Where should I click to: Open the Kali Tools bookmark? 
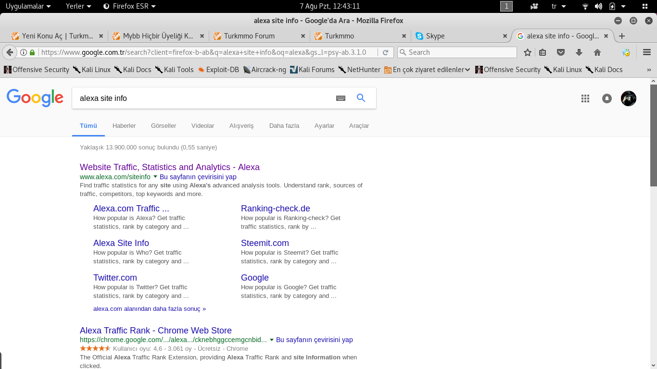174,70
